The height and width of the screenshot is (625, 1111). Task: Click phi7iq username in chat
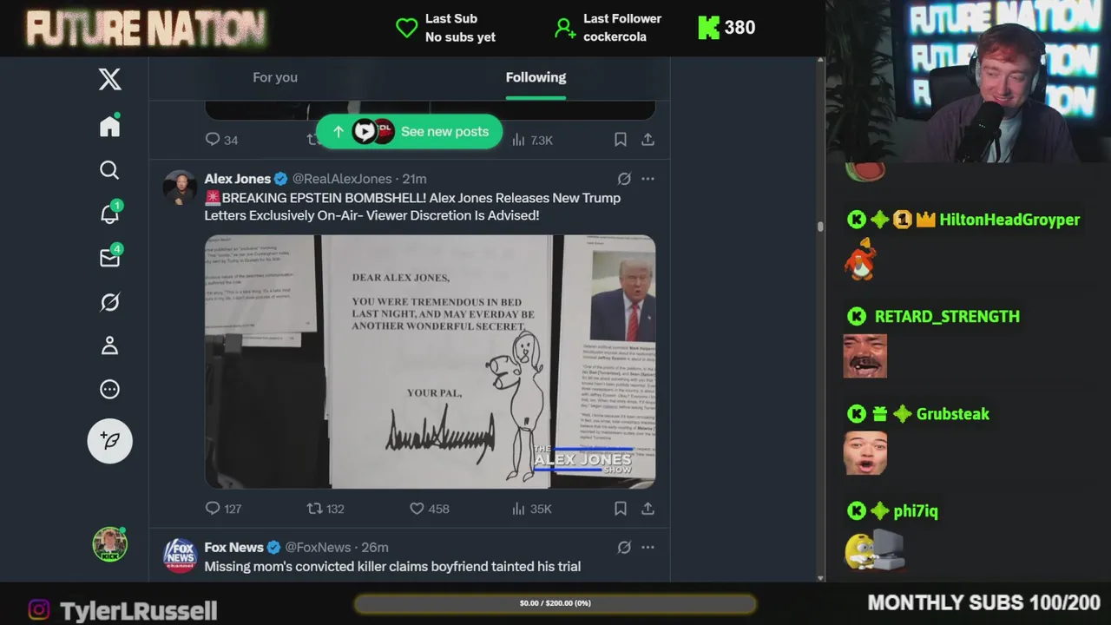click(916, 511)
